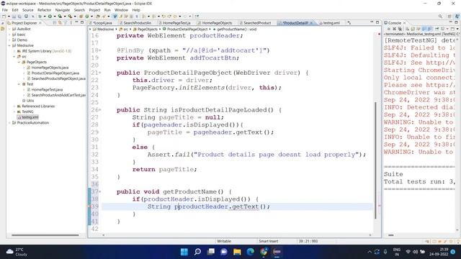Open New file dropdown arrow
Screen dimensions: 461x259
coord(9,17)
